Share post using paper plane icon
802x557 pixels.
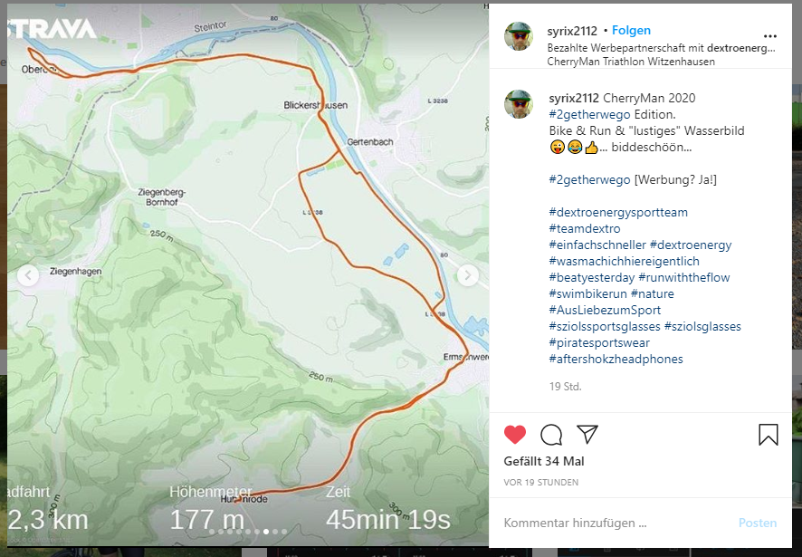pos(587,434)
